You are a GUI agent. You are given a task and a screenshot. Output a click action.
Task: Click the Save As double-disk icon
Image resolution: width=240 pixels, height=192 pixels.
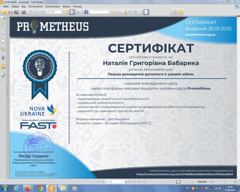16,12
